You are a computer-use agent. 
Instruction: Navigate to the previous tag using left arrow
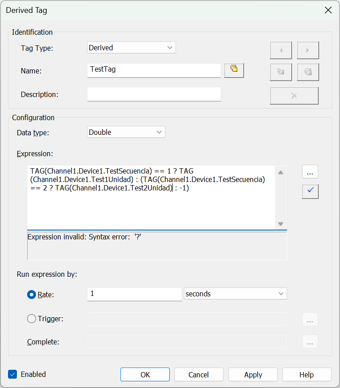click(280, 50)
